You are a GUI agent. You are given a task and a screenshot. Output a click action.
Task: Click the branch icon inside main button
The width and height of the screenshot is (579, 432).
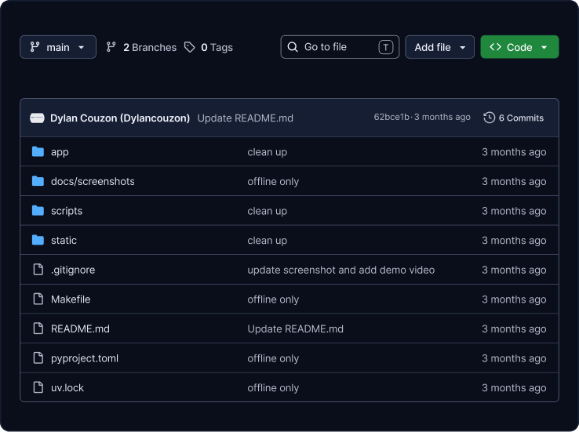[35, 47]
